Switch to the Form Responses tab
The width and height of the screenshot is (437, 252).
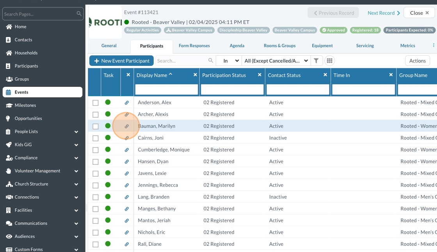point(194,46)
